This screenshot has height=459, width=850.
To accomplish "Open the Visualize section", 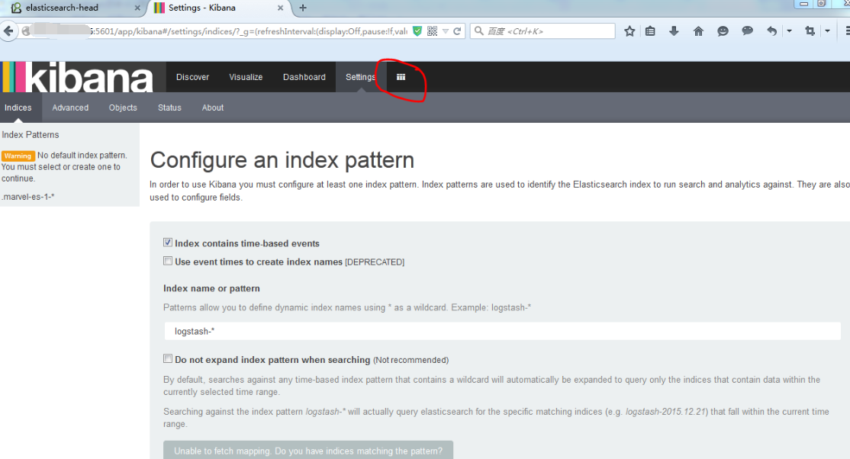I will (x=246, y=77).
